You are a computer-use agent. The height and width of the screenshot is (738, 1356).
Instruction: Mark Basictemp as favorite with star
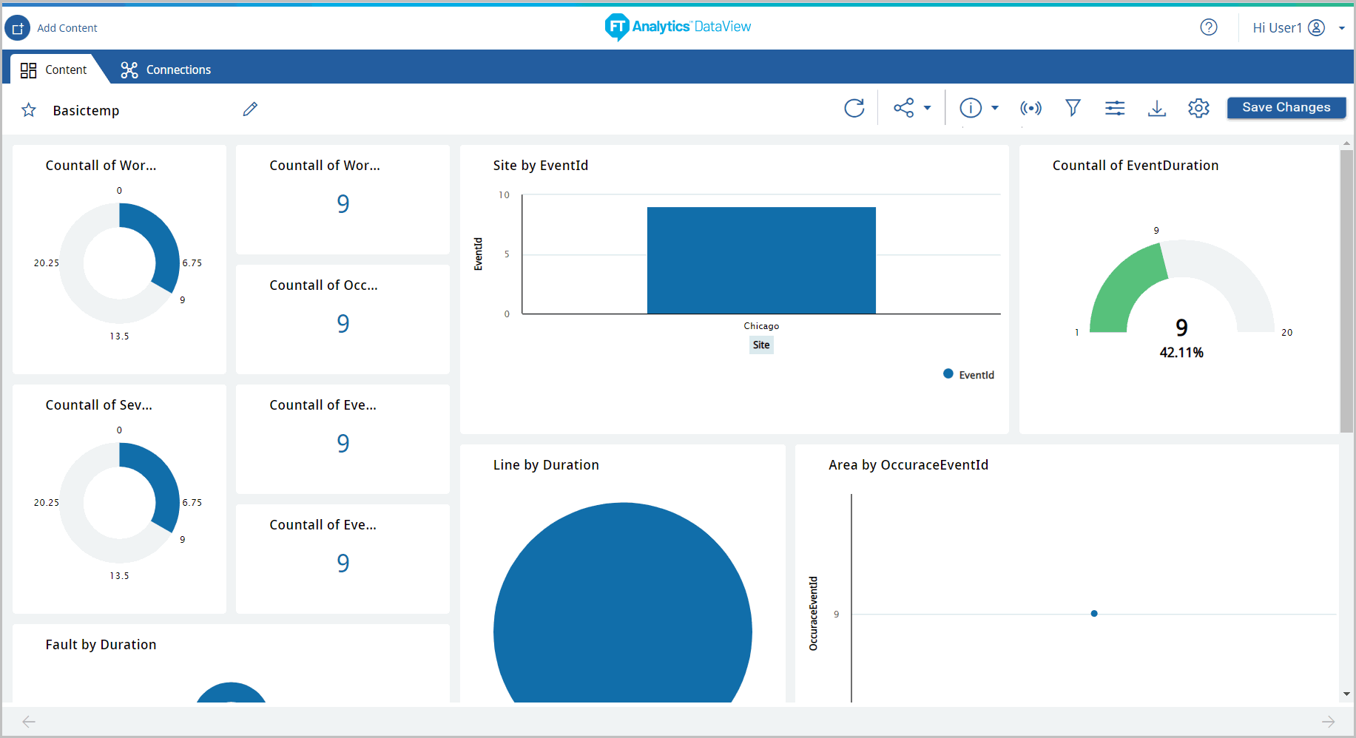pos(29,110)
